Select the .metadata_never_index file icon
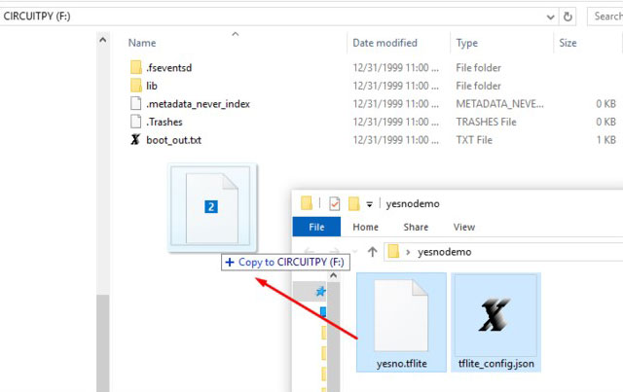The width and height of the screenshot is (623, 392). pyautogui.click(x=135, y=104)
